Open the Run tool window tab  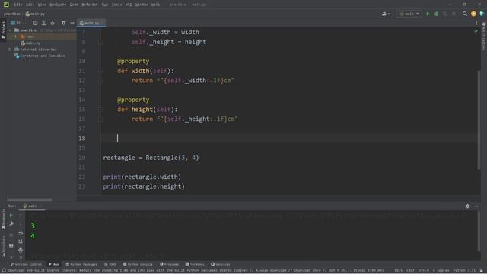point(54,264)
